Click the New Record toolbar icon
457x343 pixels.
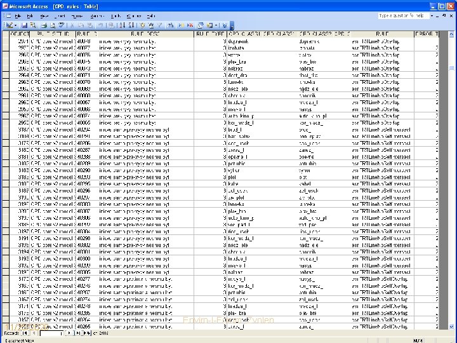182,25
